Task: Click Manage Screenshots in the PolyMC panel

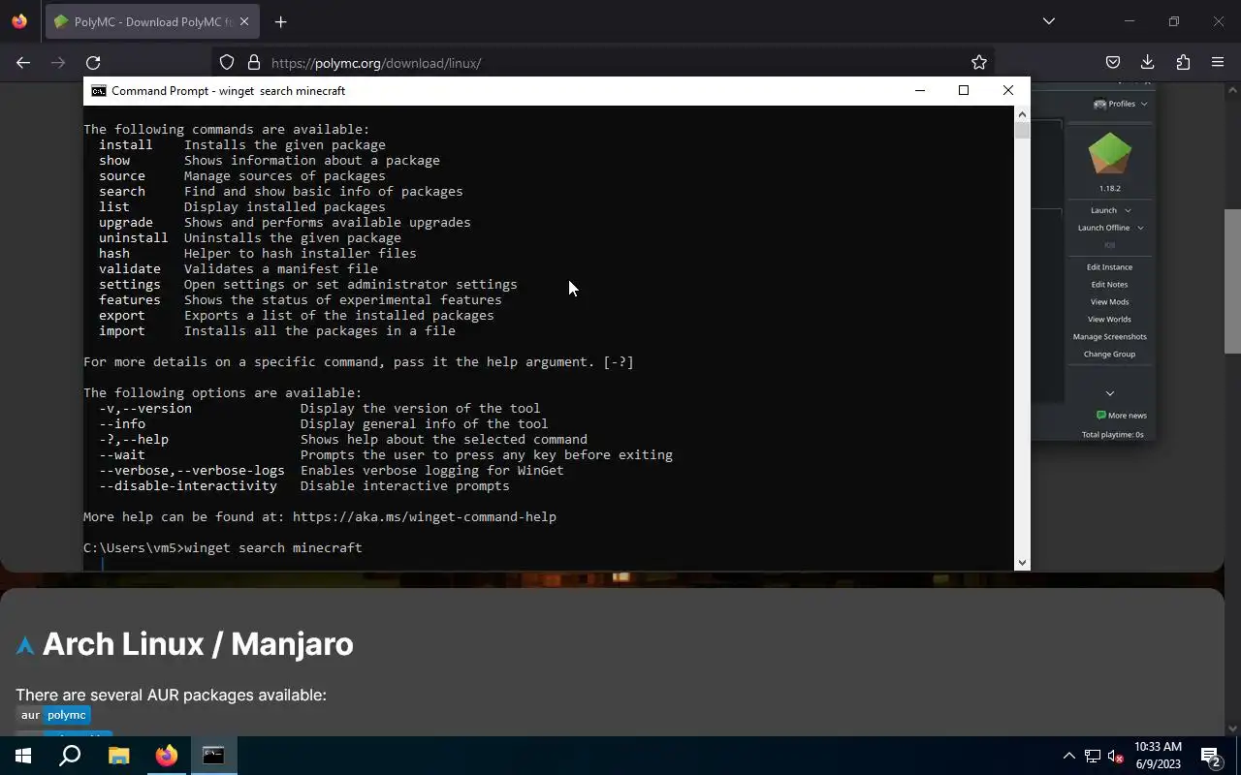Action: click(1109, 337)
